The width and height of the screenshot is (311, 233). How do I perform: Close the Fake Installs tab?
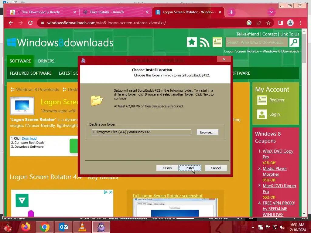(x=147, y=12)
